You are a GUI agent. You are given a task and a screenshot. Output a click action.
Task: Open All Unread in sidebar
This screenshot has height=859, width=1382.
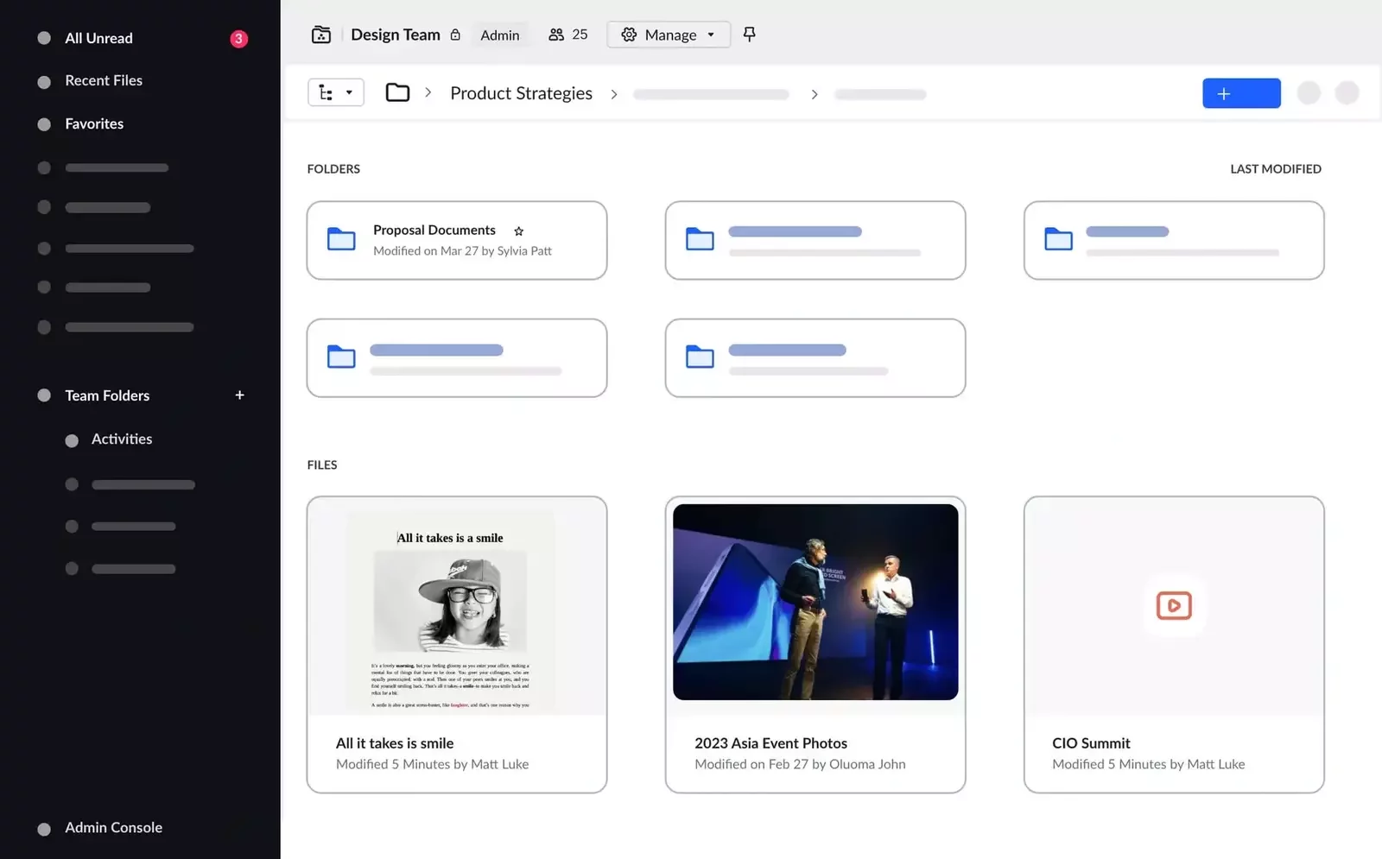[98, 38]
